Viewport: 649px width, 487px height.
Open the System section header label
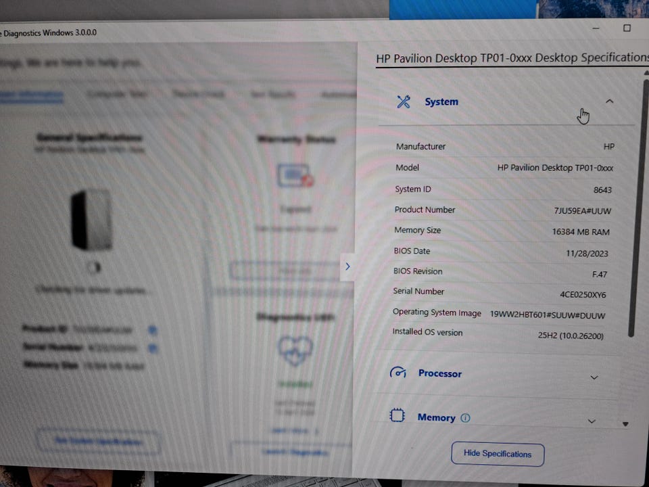point(441,102)
